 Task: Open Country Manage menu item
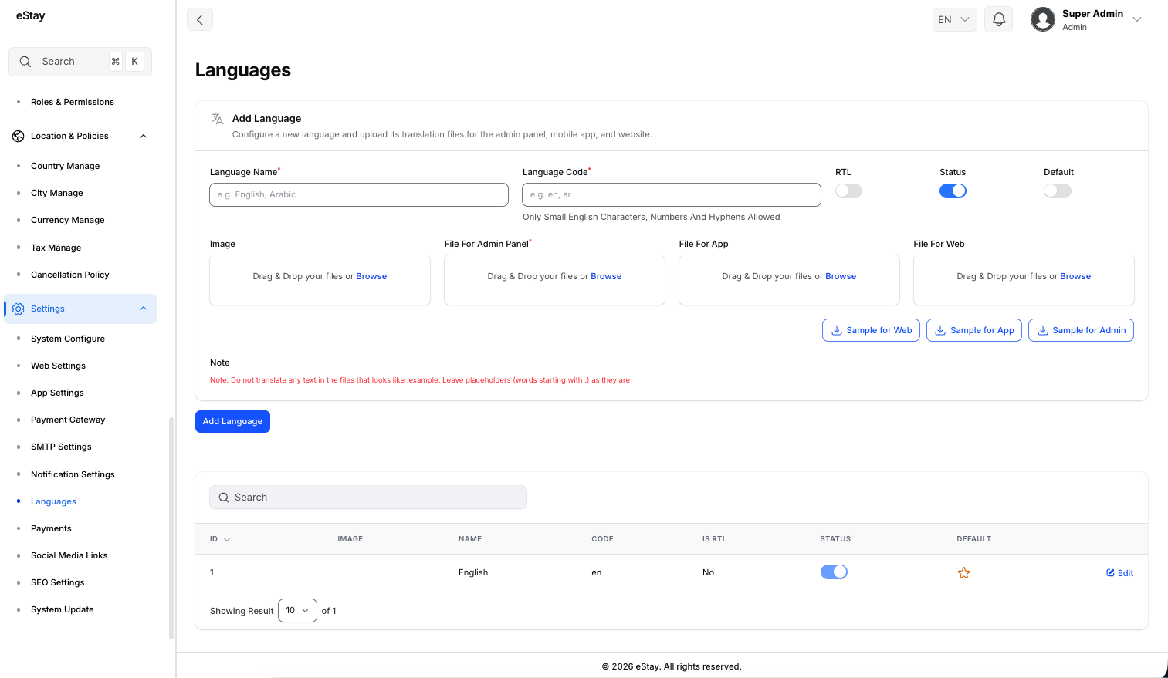coord(66,166)
